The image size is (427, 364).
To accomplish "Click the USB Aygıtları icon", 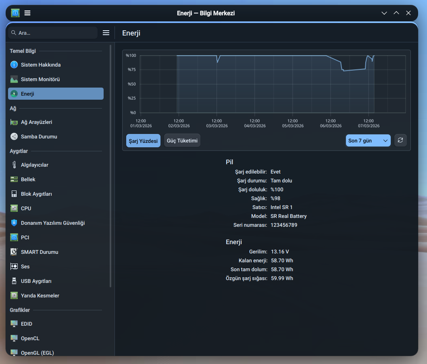I will [x=14, y=281].
